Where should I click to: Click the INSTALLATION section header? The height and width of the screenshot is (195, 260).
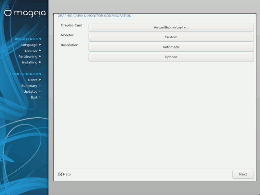tap(28, 39)
